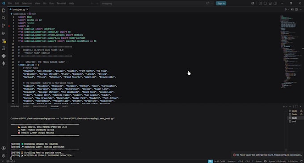Maximize the terminal panel size

296,106
